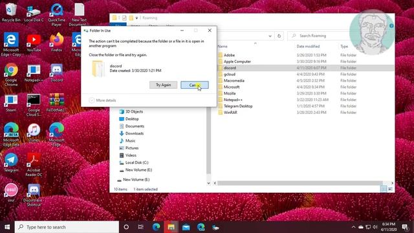
Task: Open the Recycle Bin desktop icon
Action: (11, 12)
